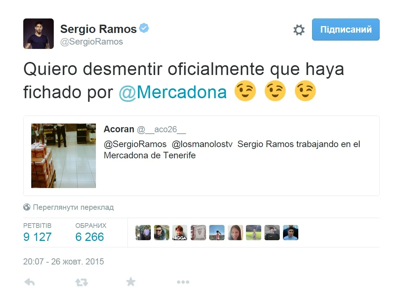Open last avatar in likers row
The width and height of the screenshot is (404, 292).
[x=291, y=233]
